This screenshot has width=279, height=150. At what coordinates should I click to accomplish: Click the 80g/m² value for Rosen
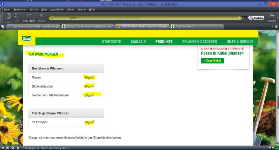(x=89, y=77)
